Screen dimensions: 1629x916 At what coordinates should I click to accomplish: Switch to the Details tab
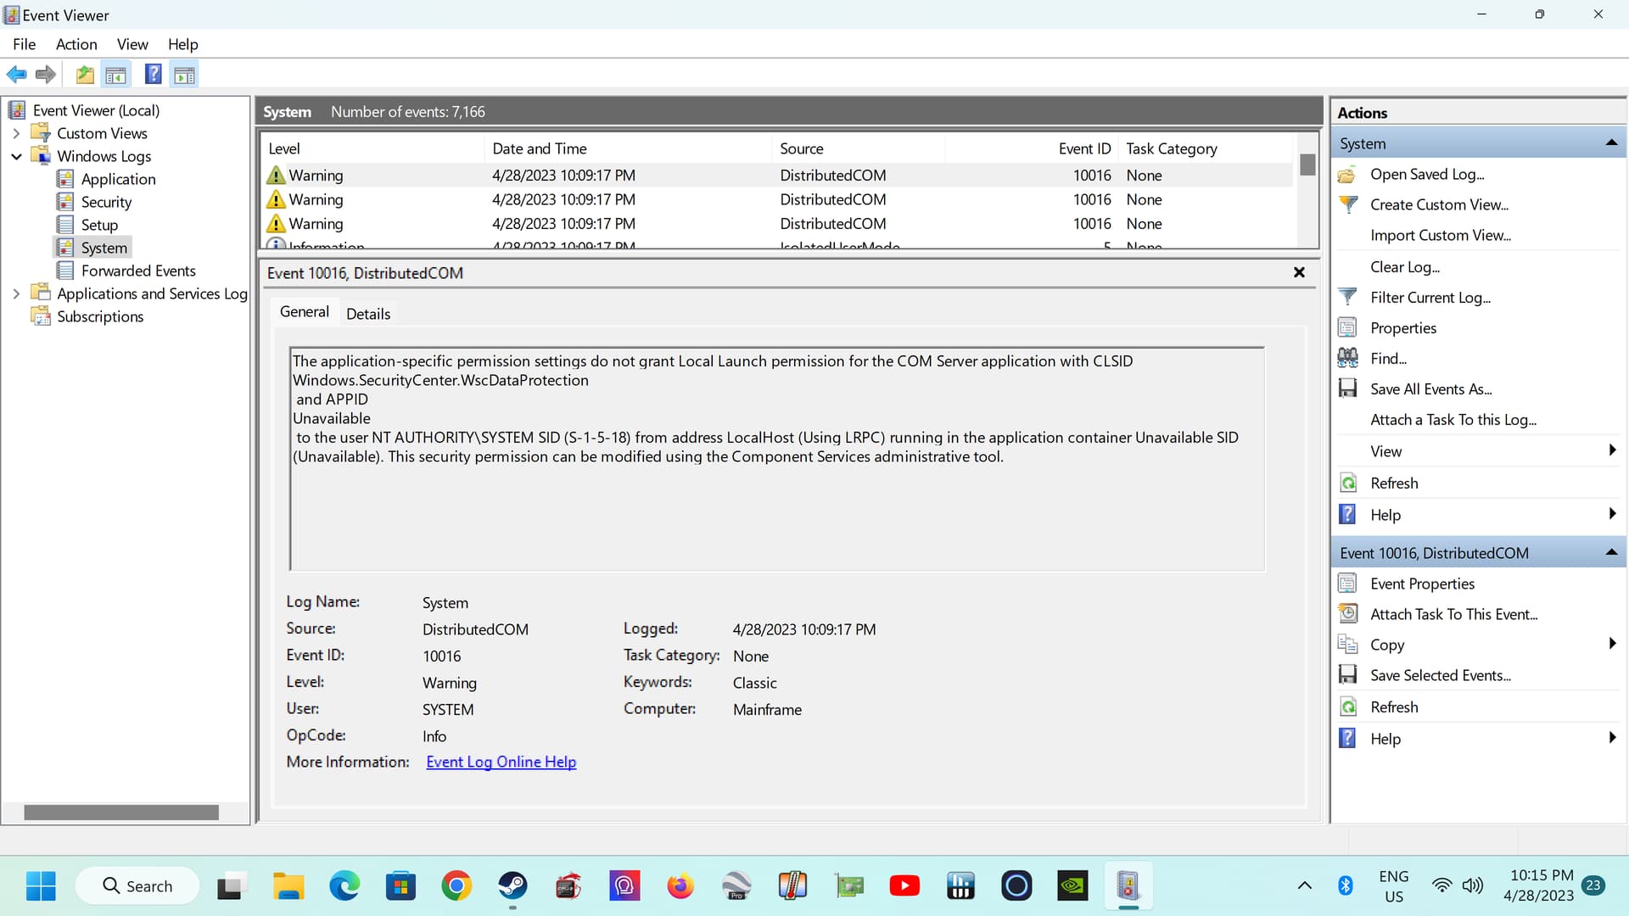click(x=368, y=313)
